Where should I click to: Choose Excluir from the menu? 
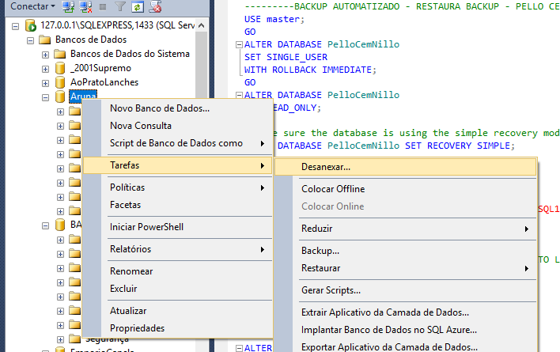point(177,289)
